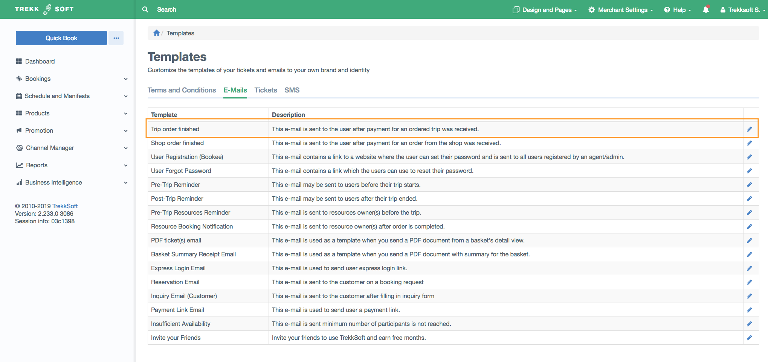Image resolution: width=768 pixels, height=362 pixels.
Task: Follow the TrekkSoft footer link
Action: [x=65, y=206]
